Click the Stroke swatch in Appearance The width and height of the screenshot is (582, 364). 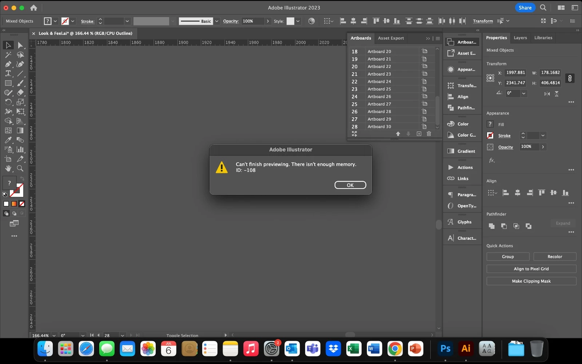click(490, 136)
